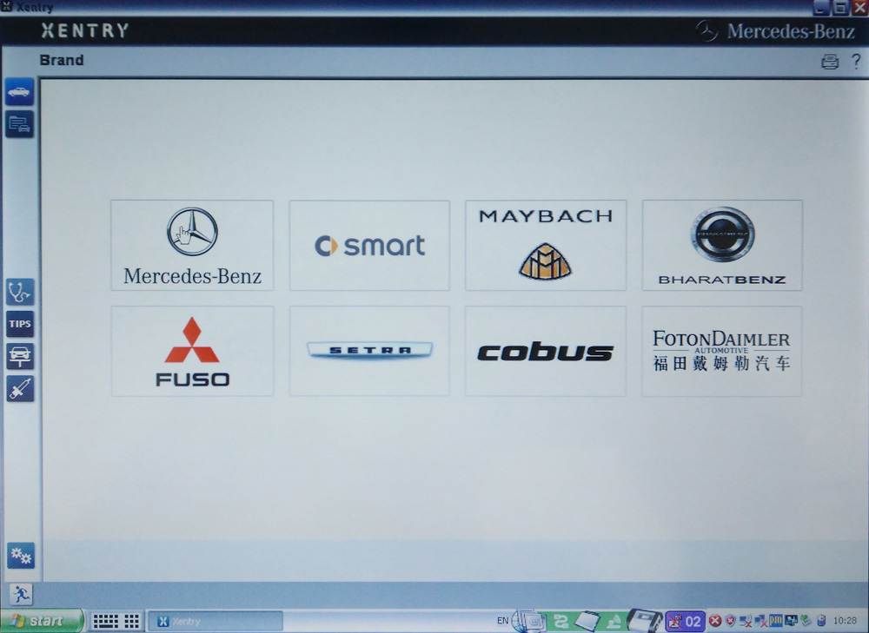The height and width of the screenshot is (633, 869).
Task: Click the XENTRY logo in header
Action: 85,30
